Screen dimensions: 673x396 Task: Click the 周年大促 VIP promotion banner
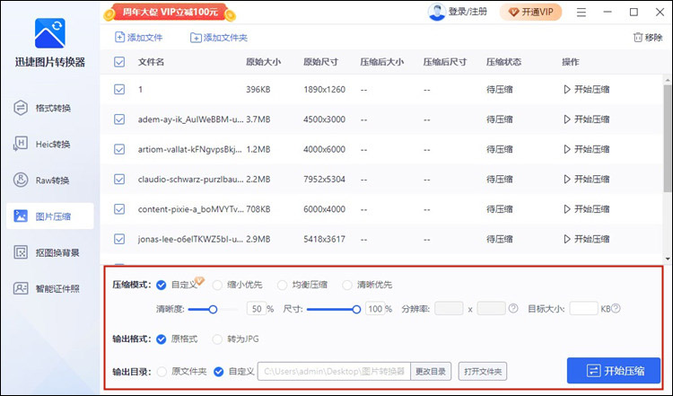(170, 13)
